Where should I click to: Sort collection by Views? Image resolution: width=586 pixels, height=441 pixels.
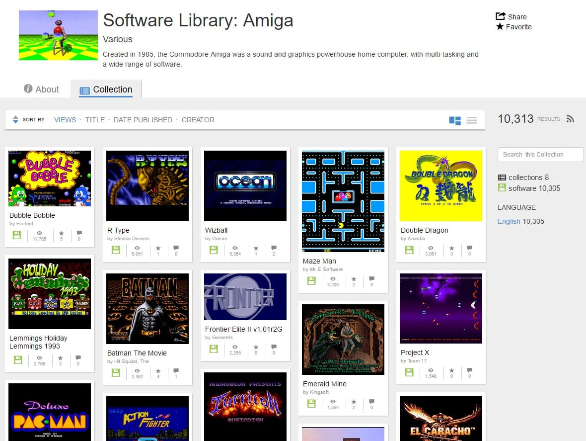point(65,120)
